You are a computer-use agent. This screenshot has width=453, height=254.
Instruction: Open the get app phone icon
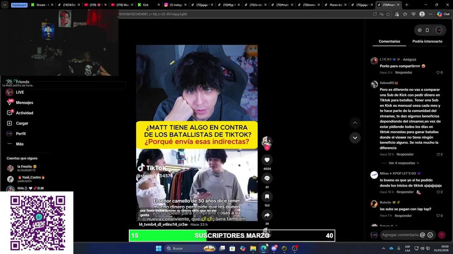click(427, 30)
